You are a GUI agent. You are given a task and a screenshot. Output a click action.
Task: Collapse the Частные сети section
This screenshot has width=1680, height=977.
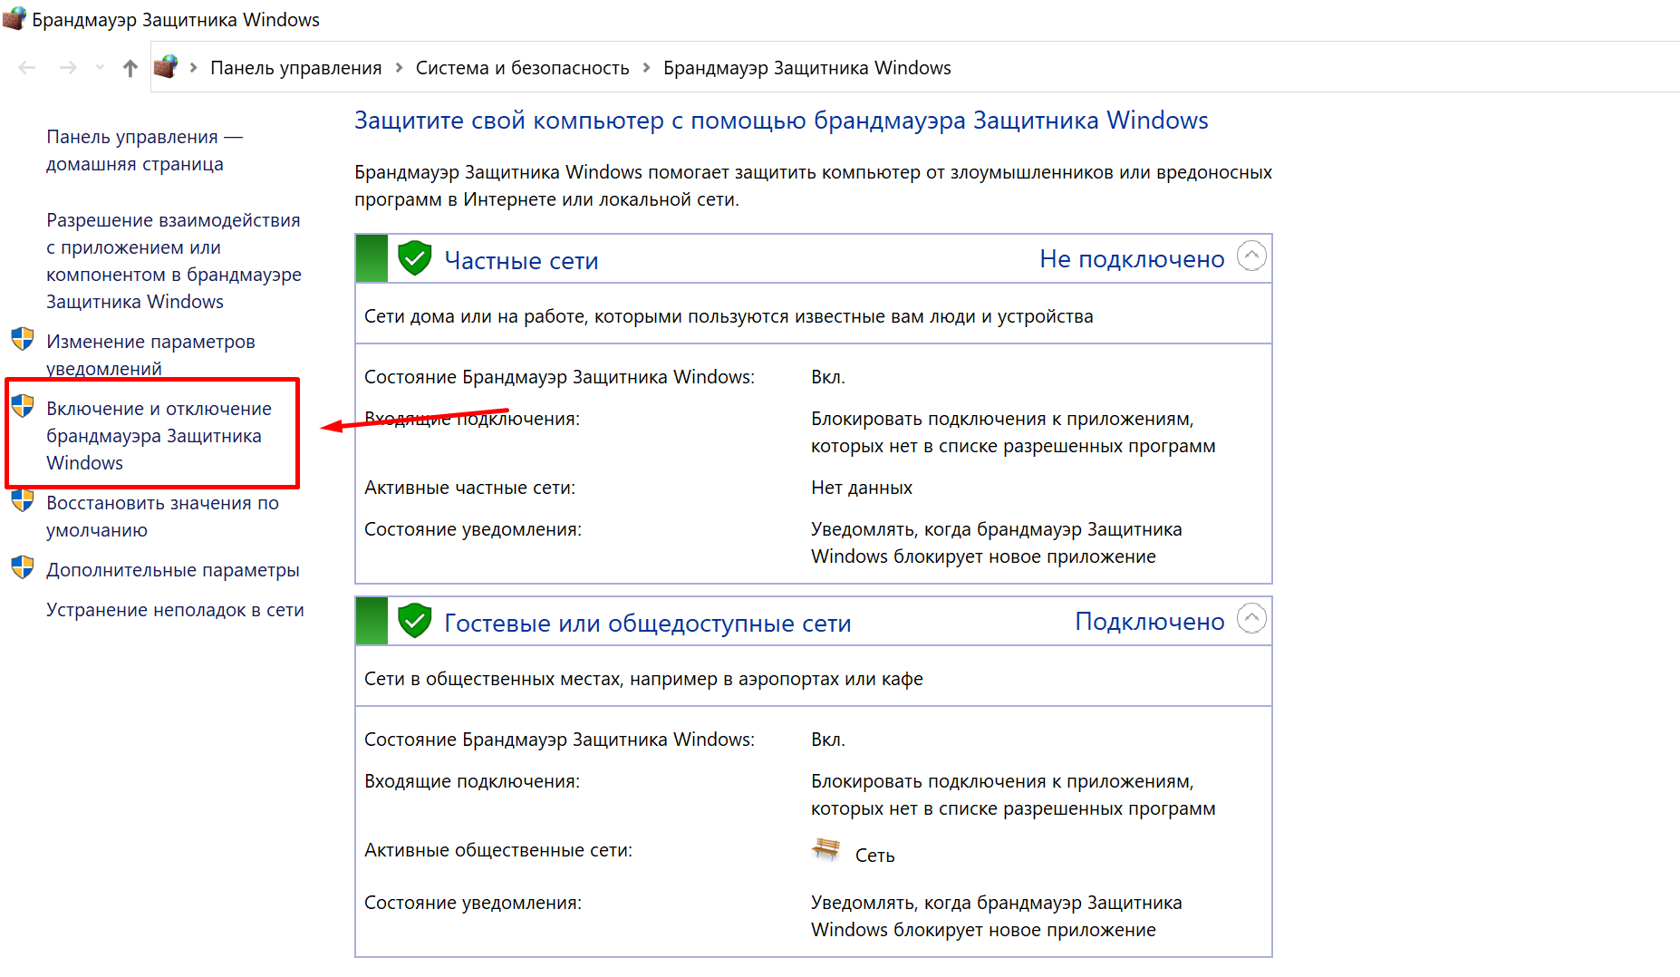(x=1251, y=256)
